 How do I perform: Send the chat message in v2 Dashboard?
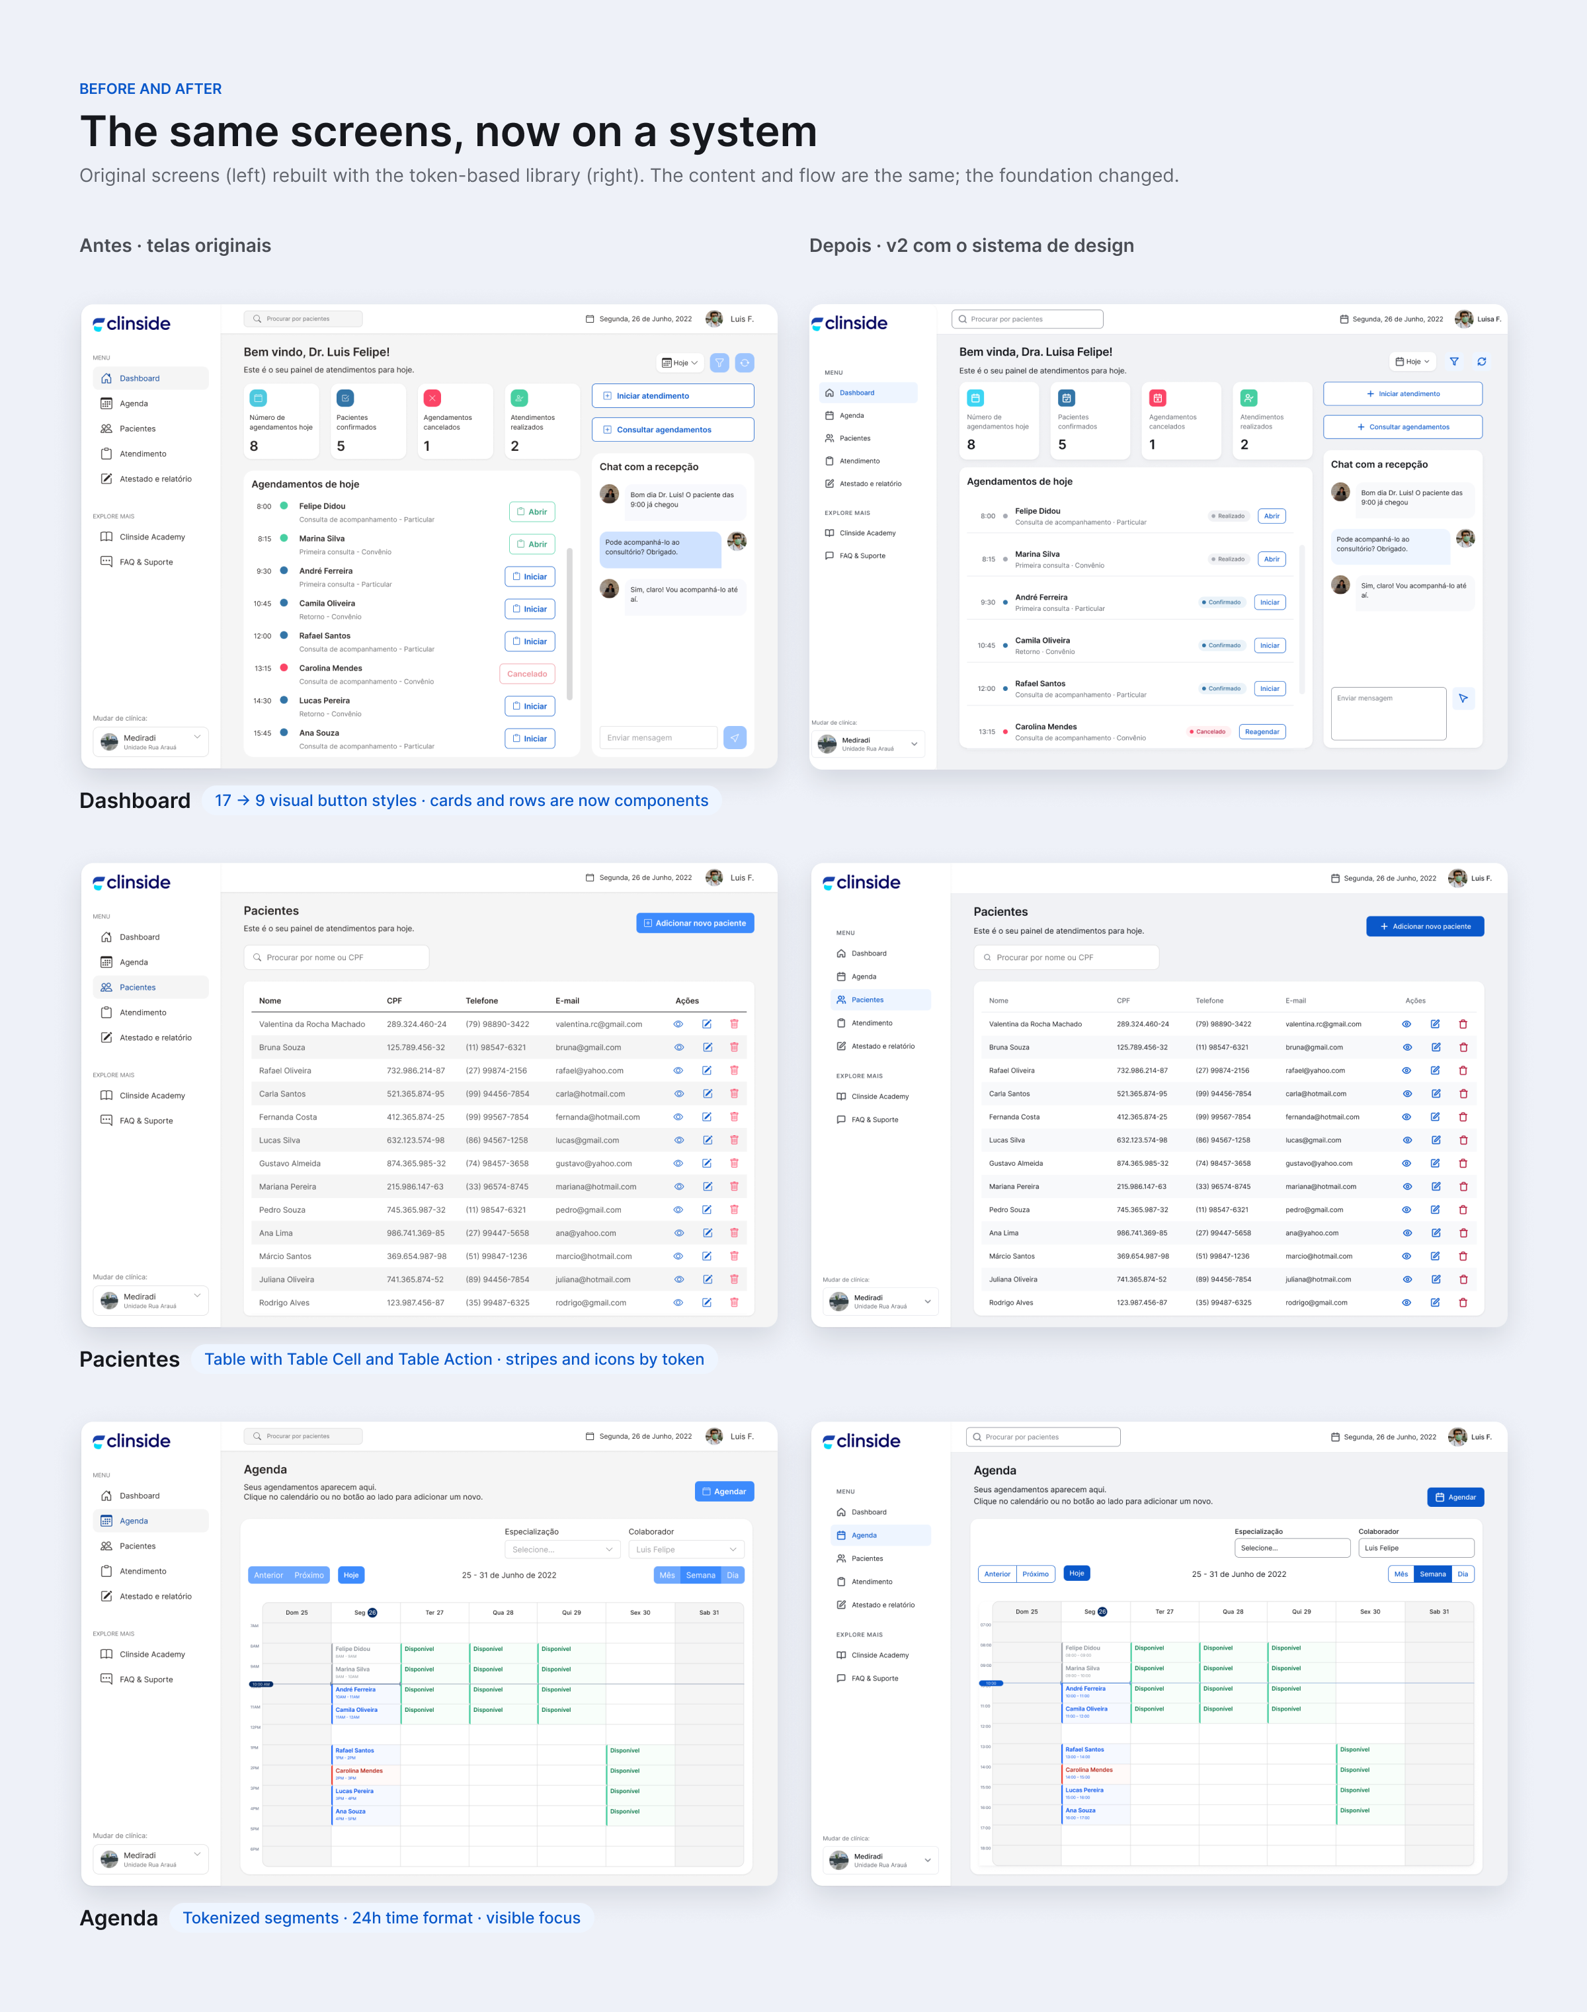[x=1463, y=698]
